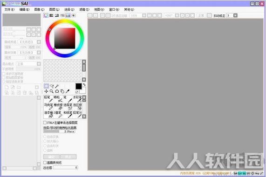
Task: Toggle the swatches panel icon
Action: tap(68, 15)
